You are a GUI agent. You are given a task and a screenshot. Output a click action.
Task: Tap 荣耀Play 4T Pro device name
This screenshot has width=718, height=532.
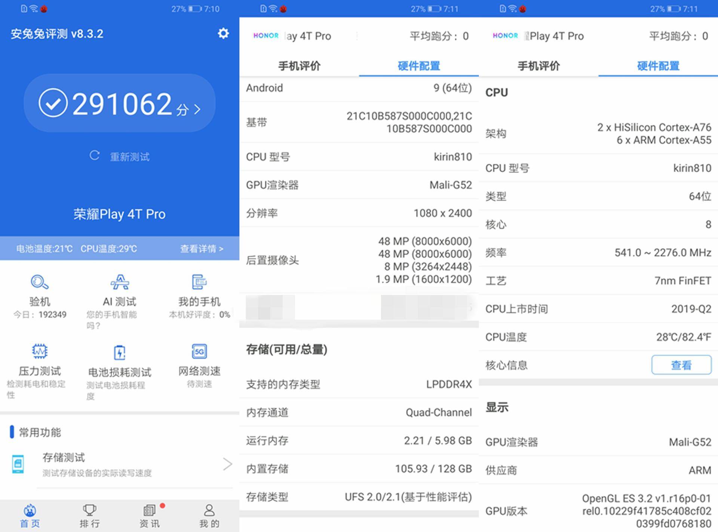pyautogui.click(x=120, y=214)
